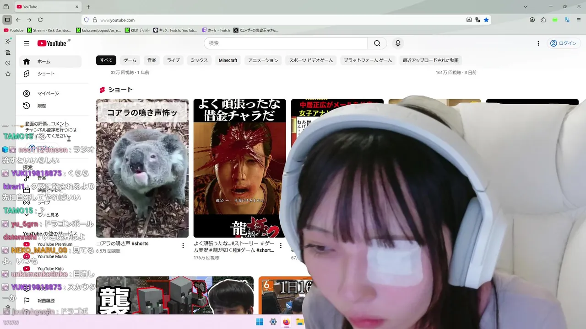Select the アニメーション filter chip
The width and height of the screenshot is (586, 329).
(263, 60)
